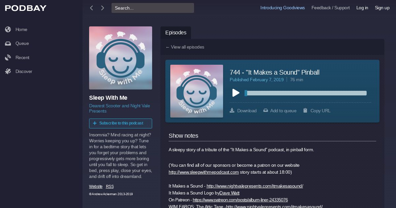Click the "© Andrew Ackerman 2013-2019" text
The height and width of the screenshot is (208, 396).
pyautogui.click(x=111, y=194)
